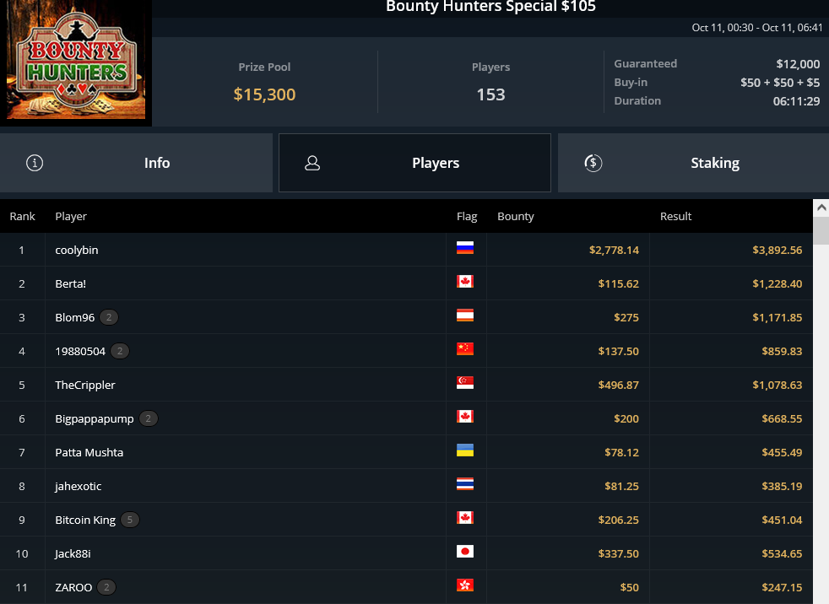The height and width of the screenshot is (604, 829).
Task: Click the 5 re-entry badge beside Bitcoin King
Action: point(129,520)
